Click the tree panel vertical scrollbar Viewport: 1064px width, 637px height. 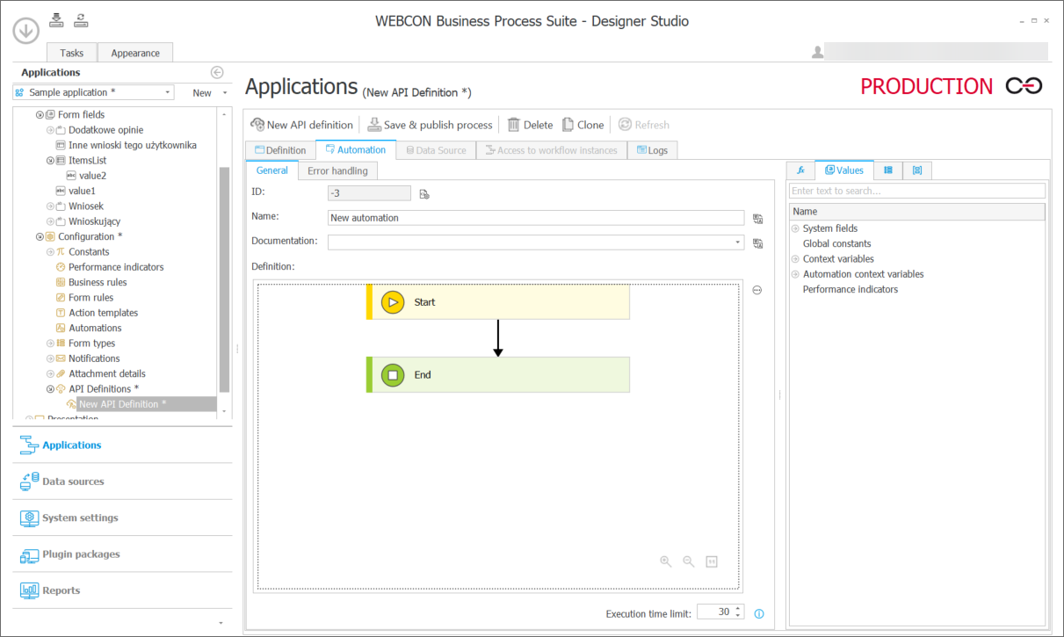click(224, 279)
